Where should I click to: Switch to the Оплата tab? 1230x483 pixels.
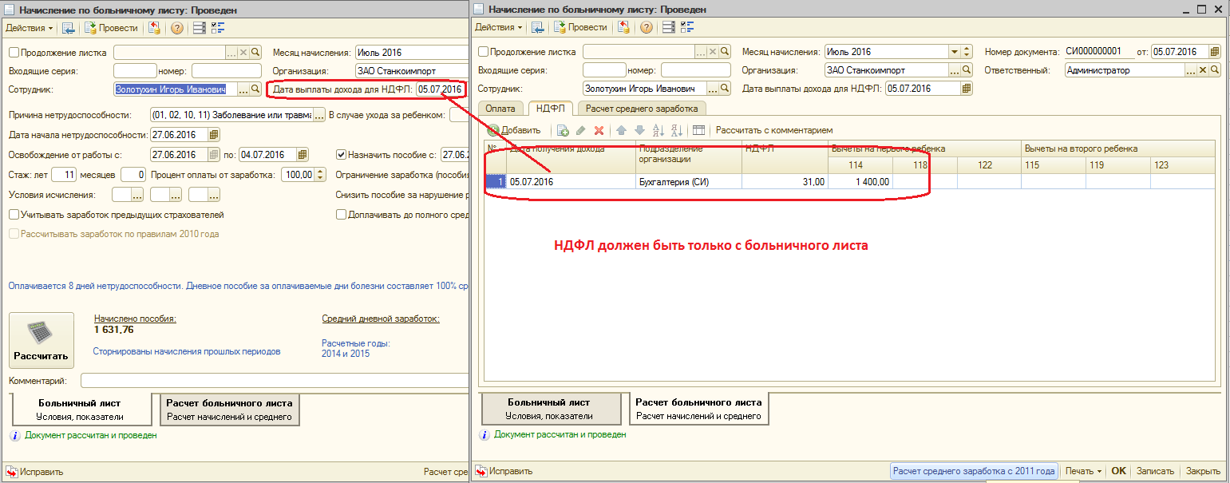coord(501,109)
